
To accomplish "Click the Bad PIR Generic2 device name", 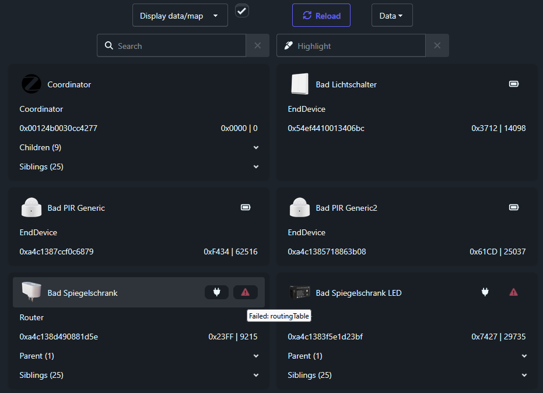I will click(x=346, y=208).
